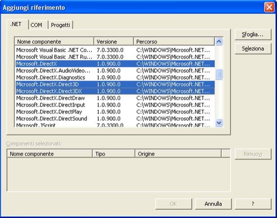Sort by Nome componente in top list
Screen dimensions: 277x218
click(x=54, y=42)
